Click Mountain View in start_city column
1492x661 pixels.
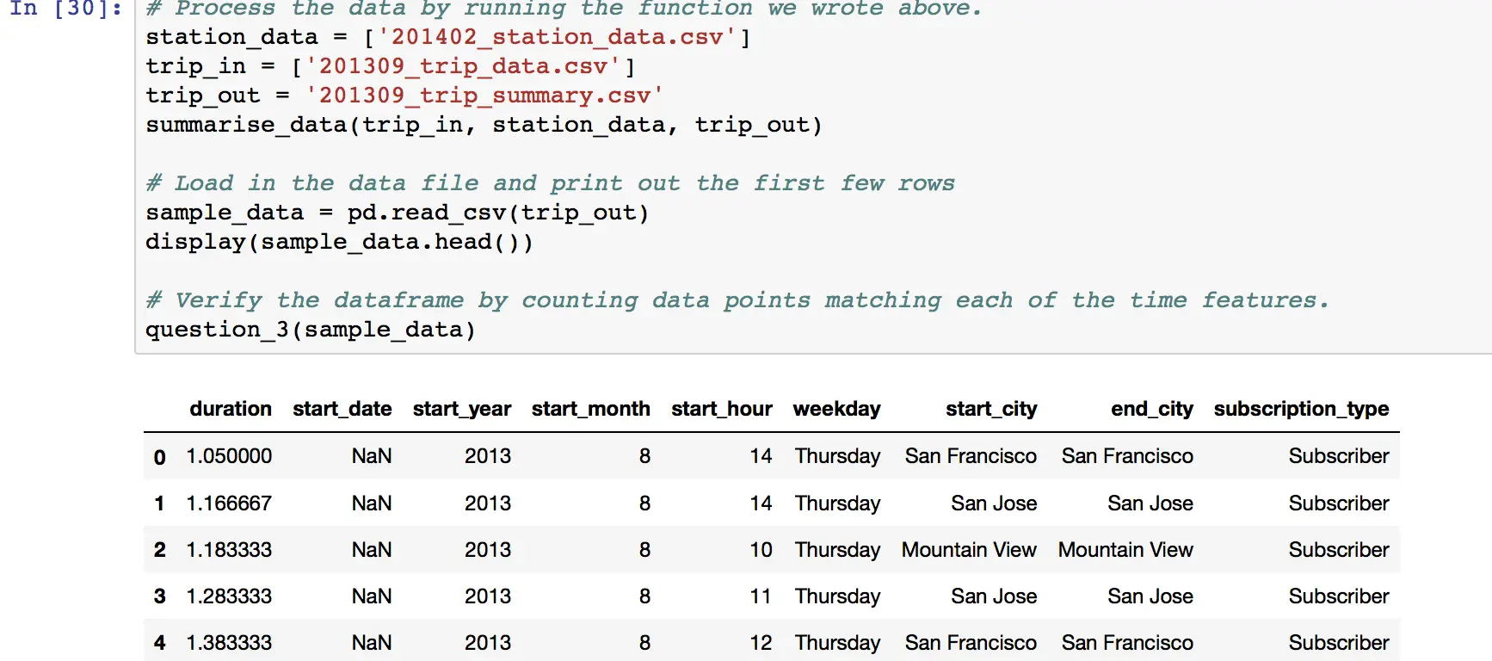point(969,550)
